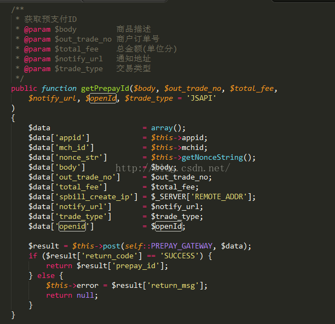Click the 'SUCCESS' string literal
The image size is (335, 324).
[x=180, y=256]
